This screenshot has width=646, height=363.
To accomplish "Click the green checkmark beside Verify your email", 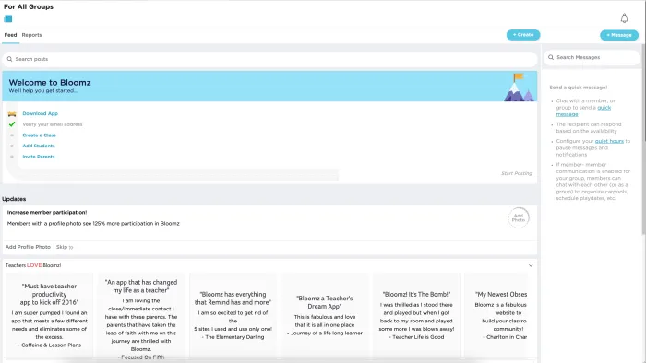I will point(12,124).
